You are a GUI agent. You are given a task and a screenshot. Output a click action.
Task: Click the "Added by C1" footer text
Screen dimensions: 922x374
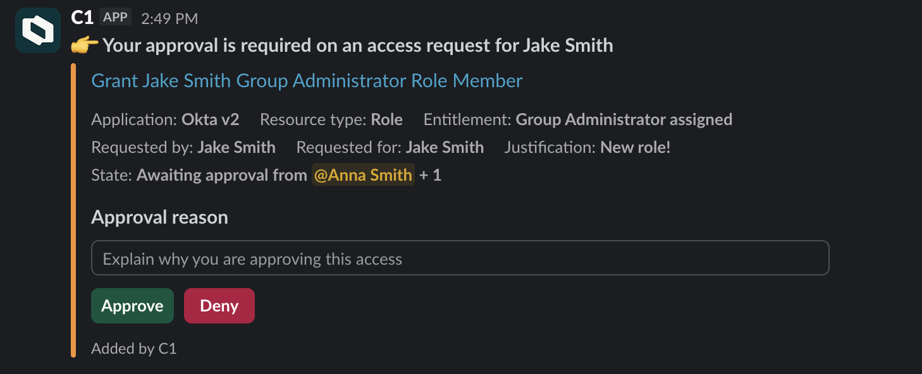coord(133,348)
